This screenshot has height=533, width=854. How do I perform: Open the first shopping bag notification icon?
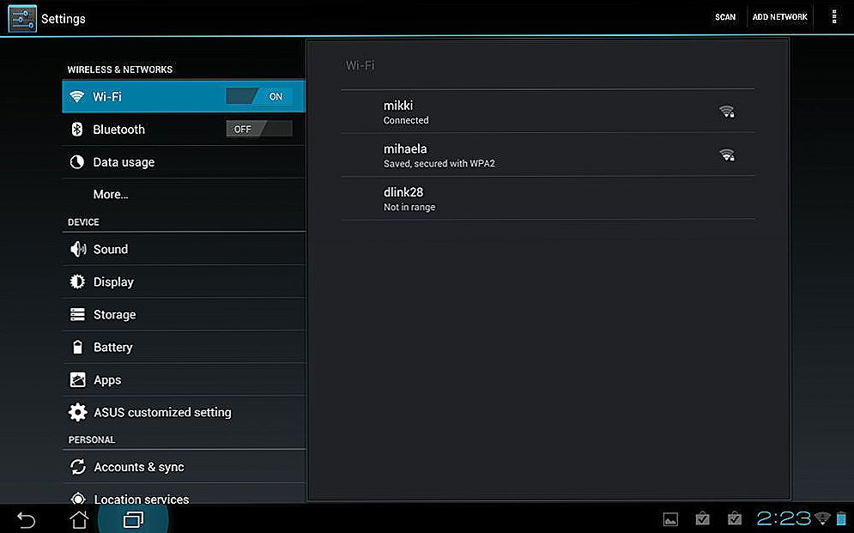coord(703,518)
